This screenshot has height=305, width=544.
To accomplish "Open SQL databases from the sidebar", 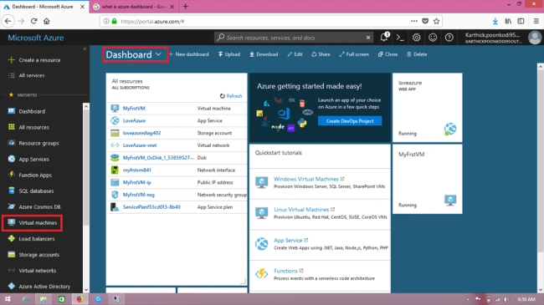I will (36, 191).
